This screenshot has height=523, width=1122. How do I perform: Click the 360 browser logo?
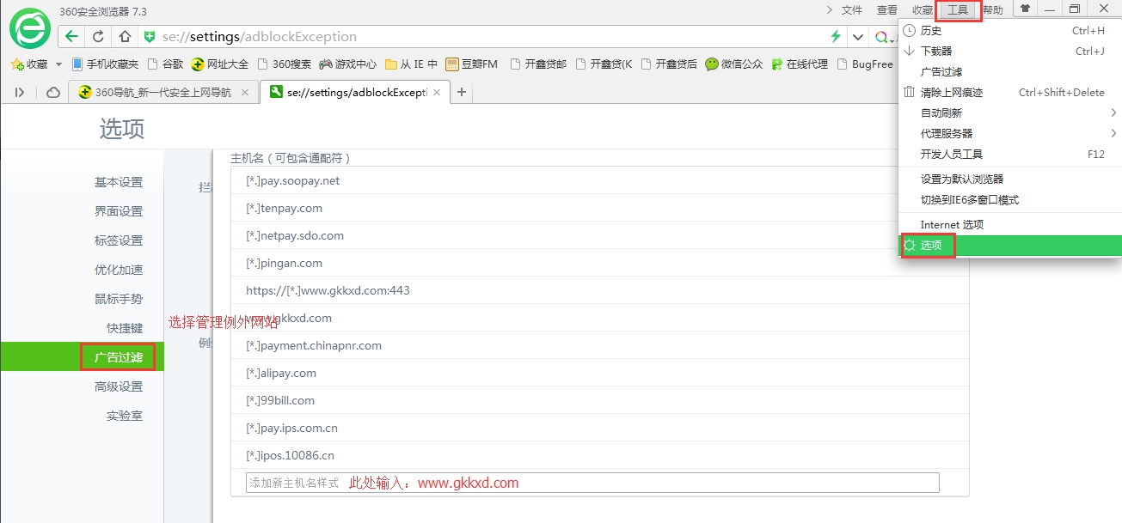click(30, 29)
